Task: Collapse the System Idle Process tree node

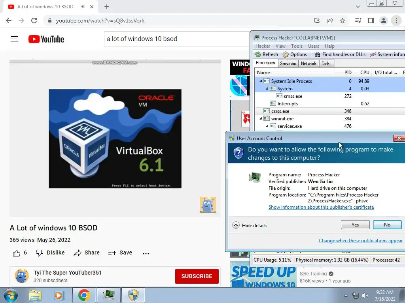Action: 261,81
